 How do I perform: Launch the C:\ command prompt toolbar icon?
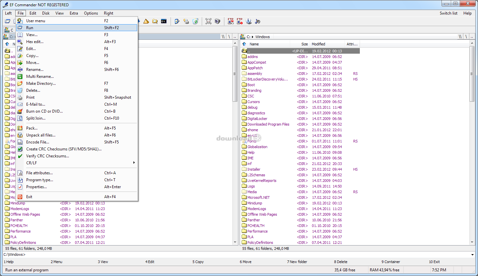[x=164, y=21]
